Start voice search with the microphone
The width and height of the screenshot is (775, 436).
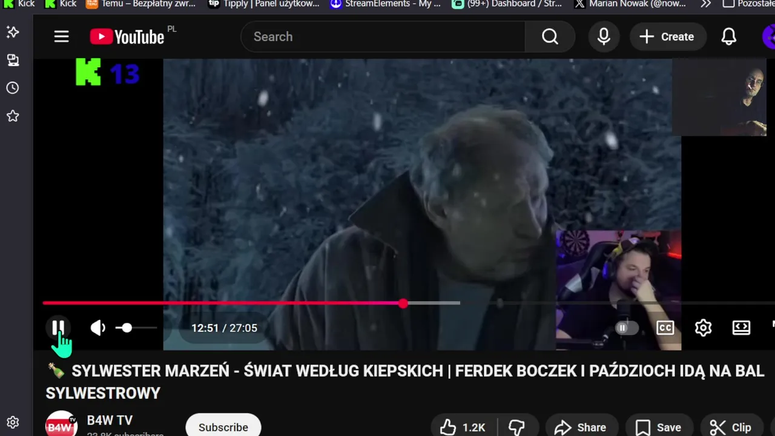604,37
